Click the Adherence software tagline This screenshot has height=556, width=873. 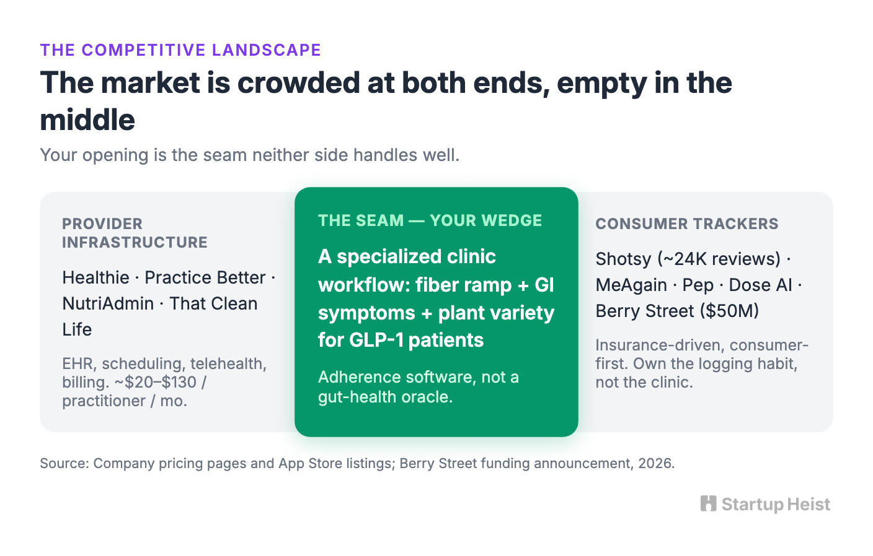tap(419, 386)
